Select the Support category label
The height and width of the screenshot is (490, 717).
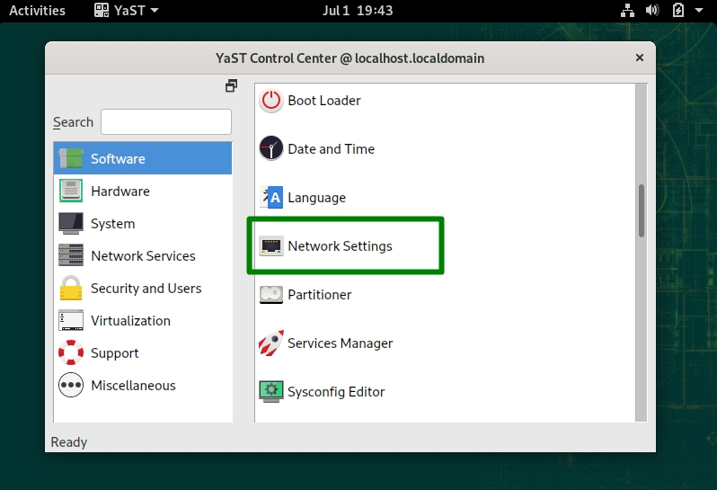coord(115,353)
